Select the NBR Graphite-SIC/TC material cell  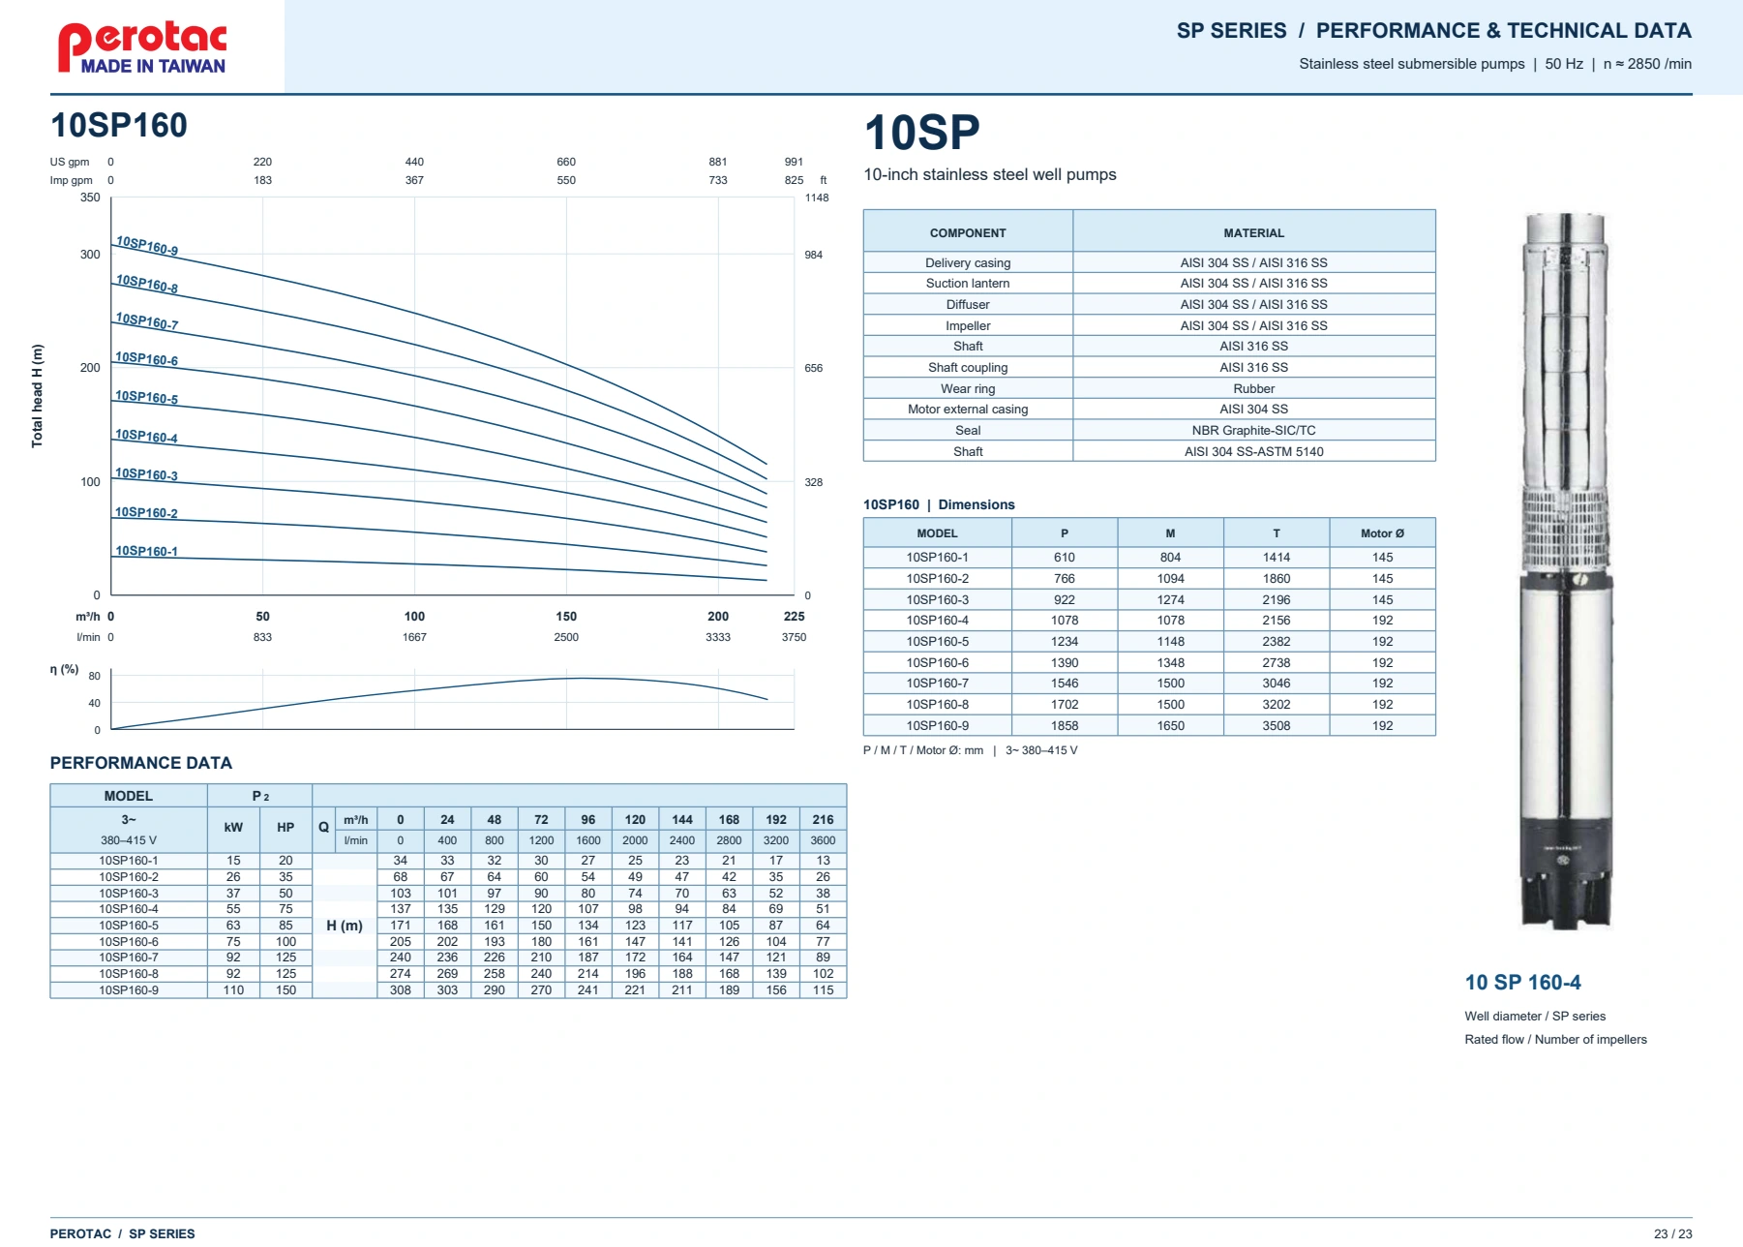[1253, 431]
